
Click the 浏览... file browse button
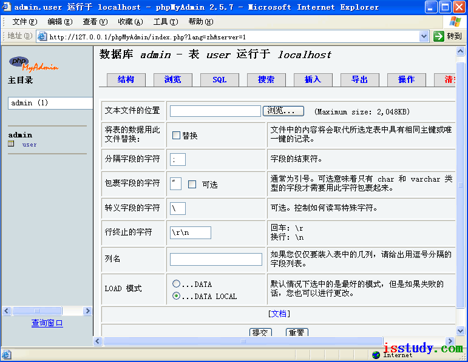(283, 111)
